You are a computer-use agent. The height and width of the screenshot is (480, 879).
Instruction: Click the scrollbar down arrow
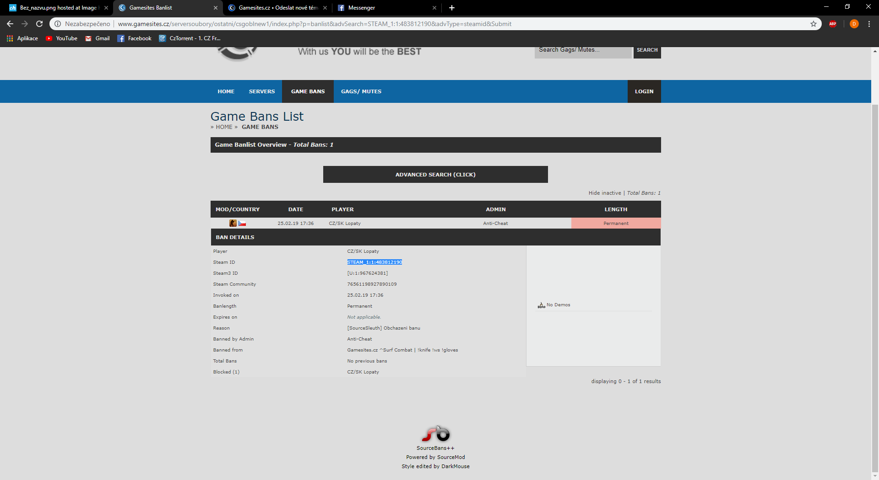pyautogui.click(x=875, y=476)
